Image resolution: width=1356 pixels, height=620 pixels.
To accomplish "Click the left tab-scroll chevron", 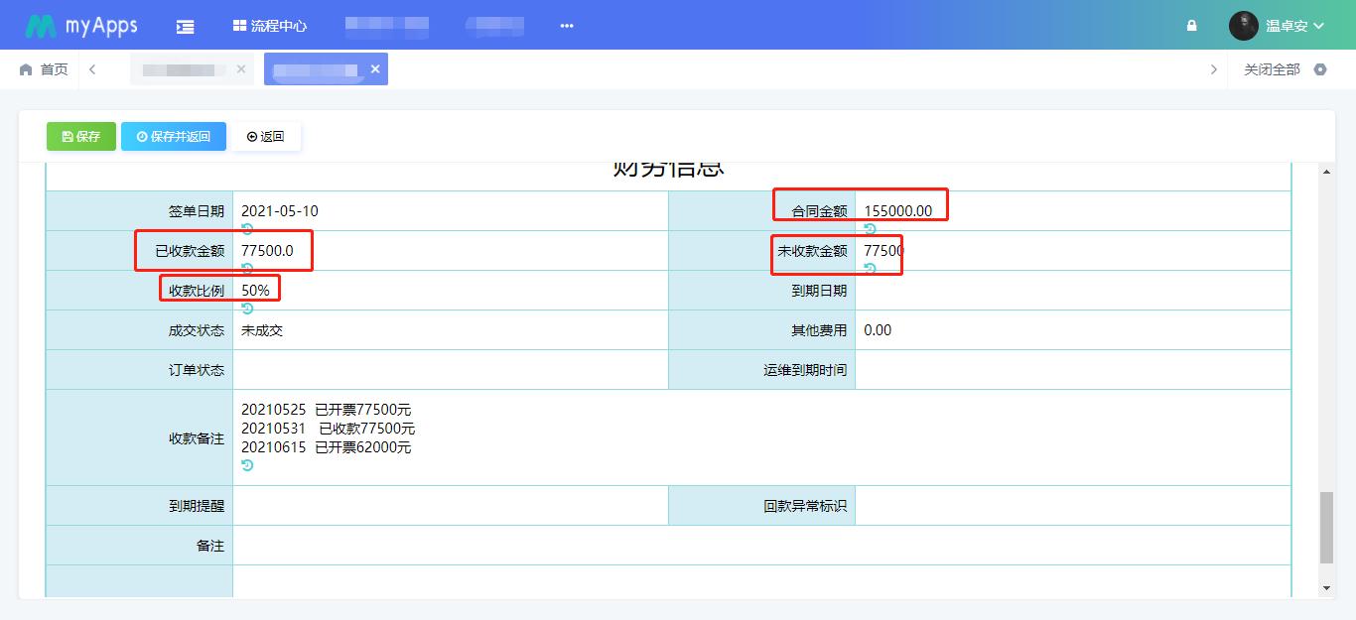I will coord(94,69).
